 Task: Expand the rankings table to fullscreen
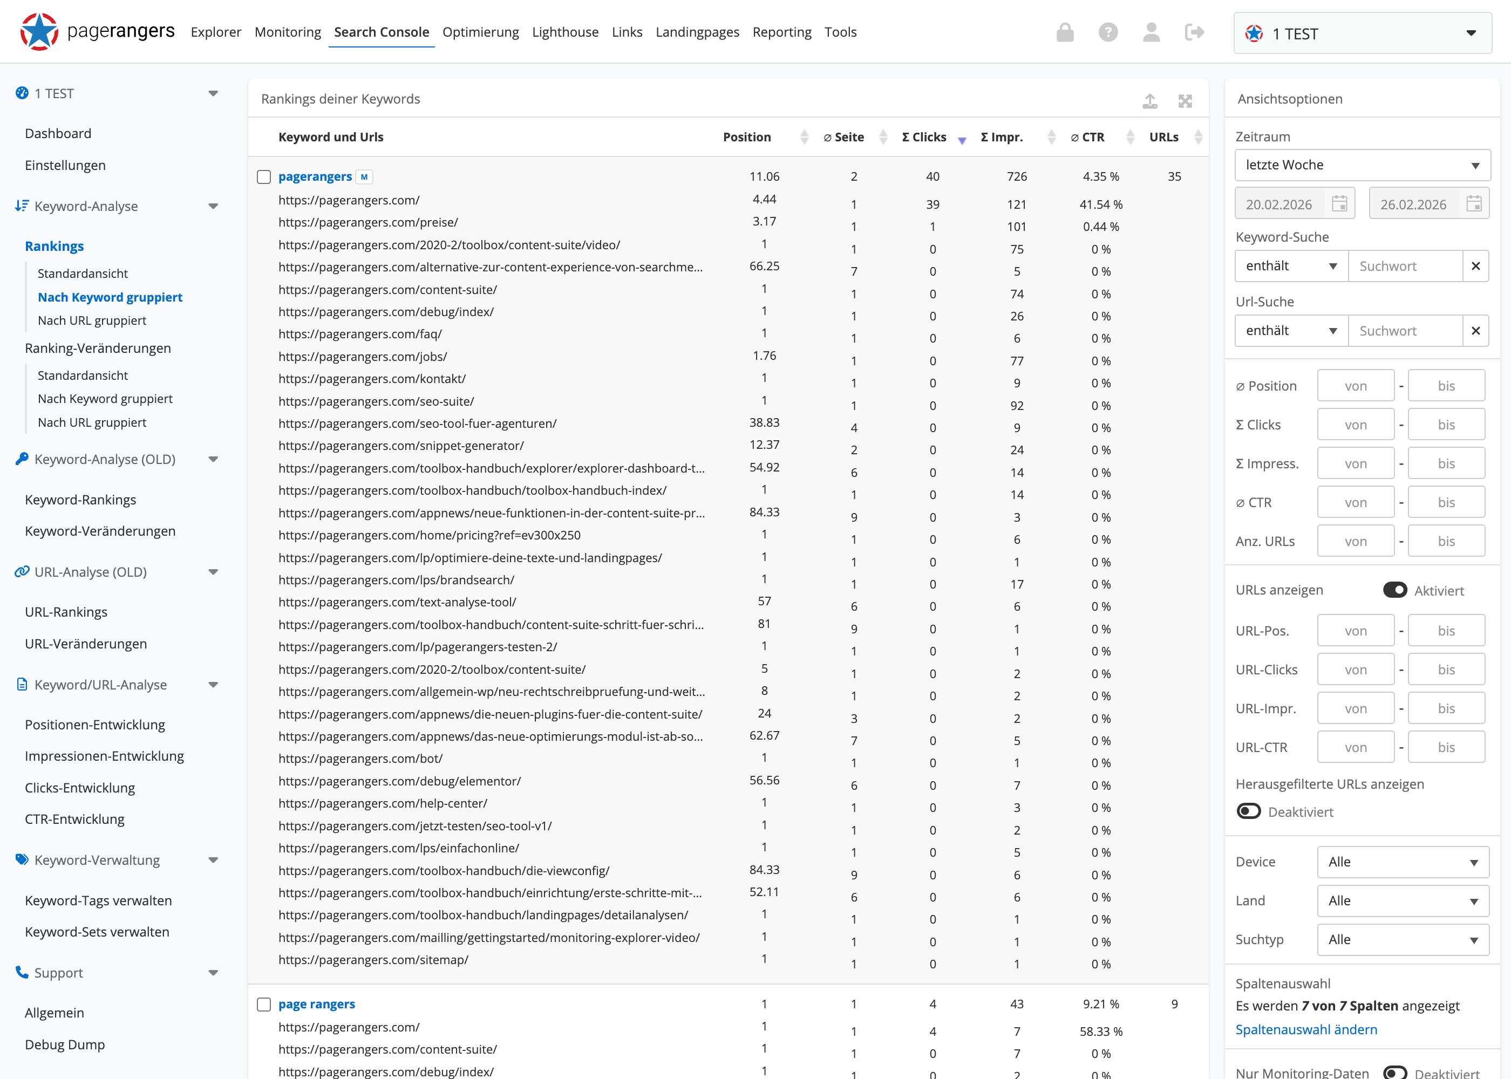[1186, 100]
